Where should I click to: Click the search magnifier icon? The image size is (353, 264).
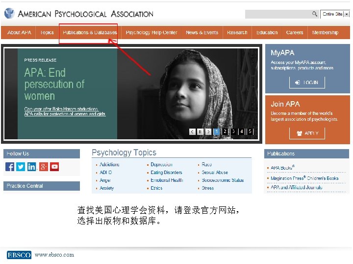314,14
